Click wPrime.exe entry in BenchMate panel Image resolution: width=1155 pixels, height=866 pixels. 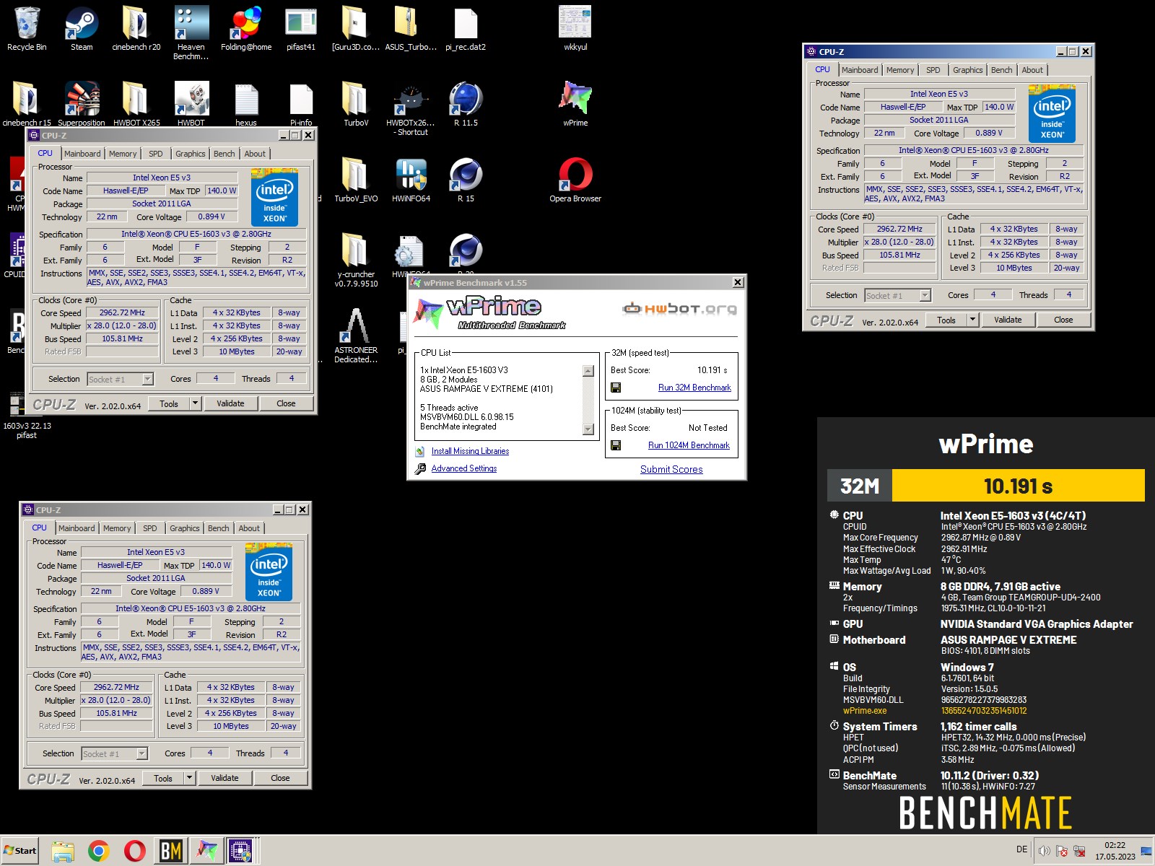click(x=865, y=711)
